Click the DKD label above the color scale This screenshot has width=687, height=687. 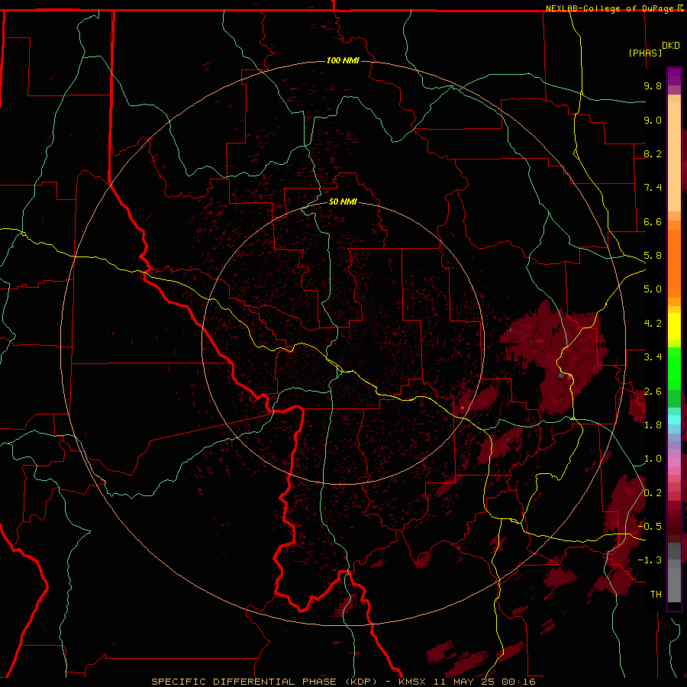[x=671, y=46]
